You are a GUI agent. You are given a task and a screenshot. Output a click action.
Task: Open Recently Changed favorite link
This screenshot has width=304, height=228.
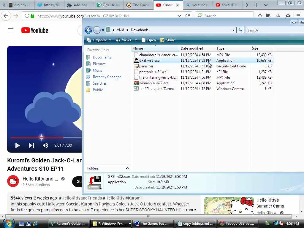click(x=107, y=77)
